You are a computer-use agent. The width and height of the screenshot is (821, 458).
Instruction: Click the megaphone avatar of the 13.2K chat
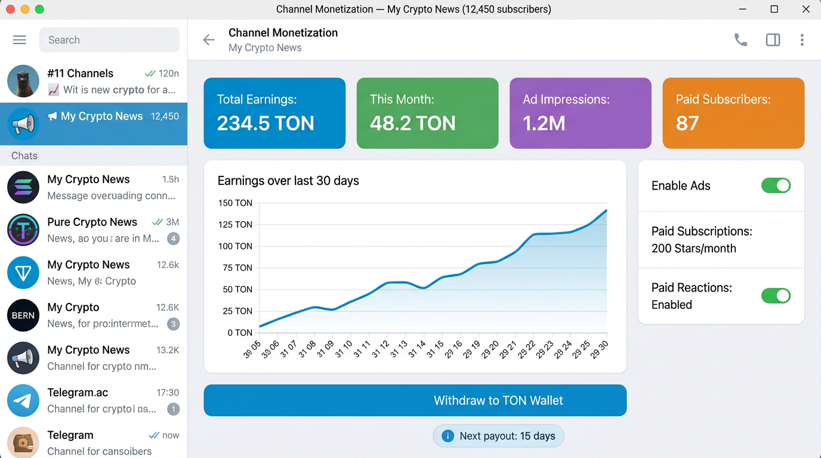[x=23, y=358]
